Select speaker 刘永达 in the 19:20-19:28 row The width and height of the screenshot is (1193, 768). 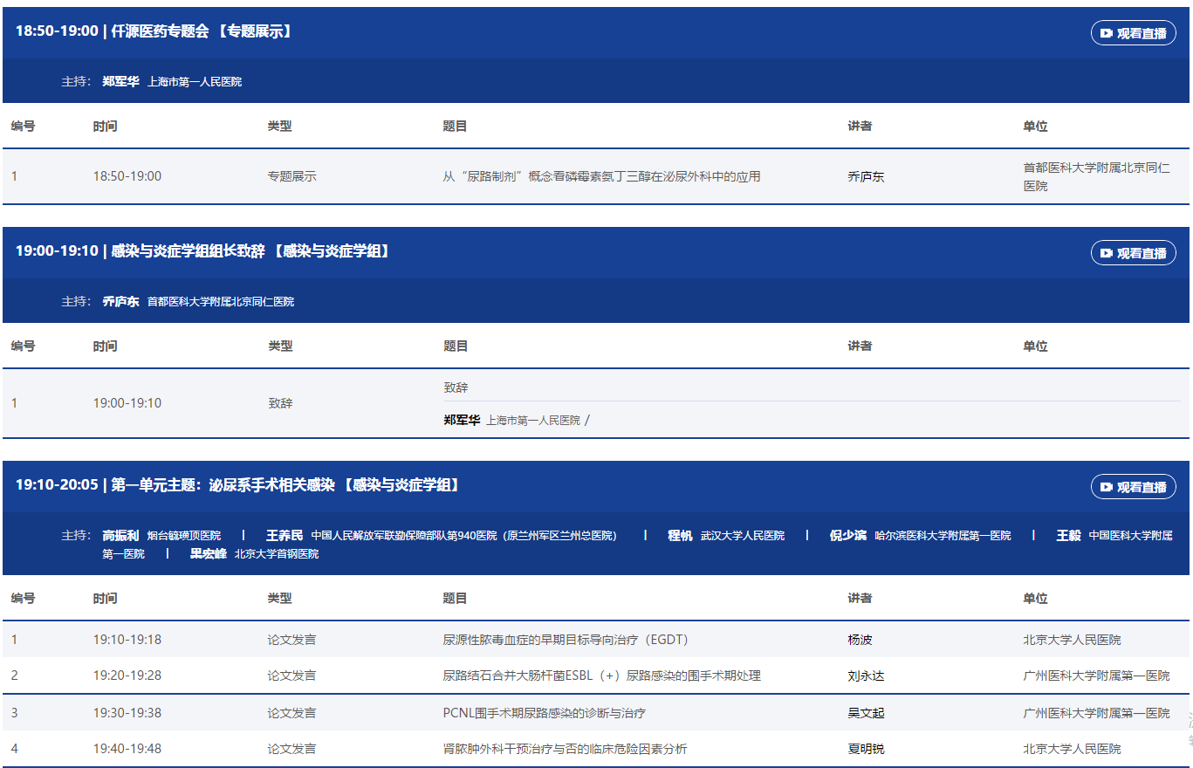coord(866,675)
